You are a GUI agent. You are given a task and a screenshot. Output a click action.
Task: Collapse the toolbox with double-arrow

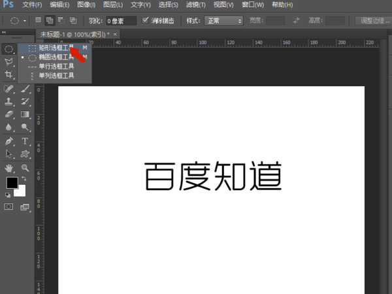pos(4,32)
